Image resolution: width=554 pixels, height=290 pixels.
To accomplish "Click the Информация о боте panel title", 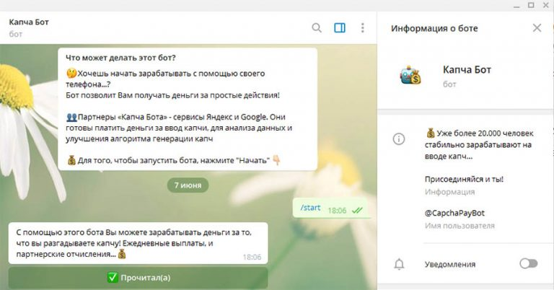I will pos(434,28).
